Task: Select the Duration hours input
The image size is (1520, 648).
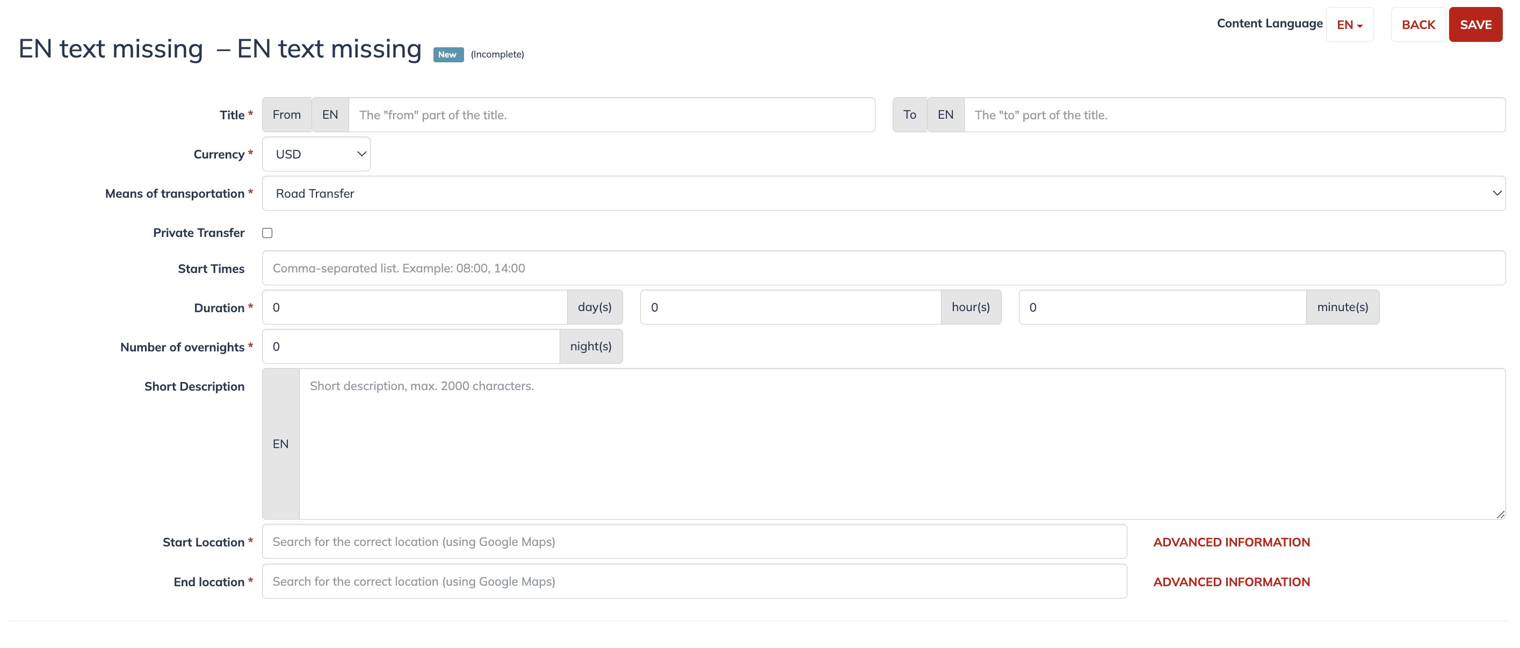Action: [790, 307]
